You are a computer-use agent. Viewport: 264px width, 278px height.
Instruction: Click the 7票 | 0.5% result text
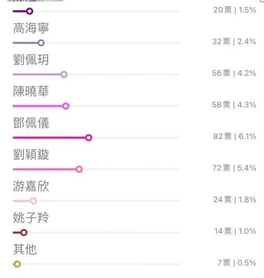pyautogui.click(x=237, y=263)
